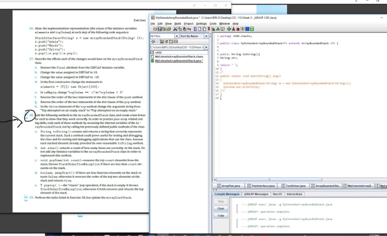Open the All Files filter dropdown
This screenshot has width=387, height=236.
point(176,36)
